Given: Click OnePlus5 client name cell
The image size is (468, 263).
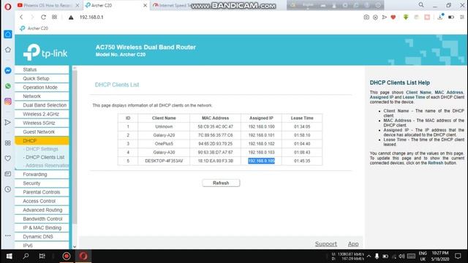Looking at the screenshot, I should point(164,144).
